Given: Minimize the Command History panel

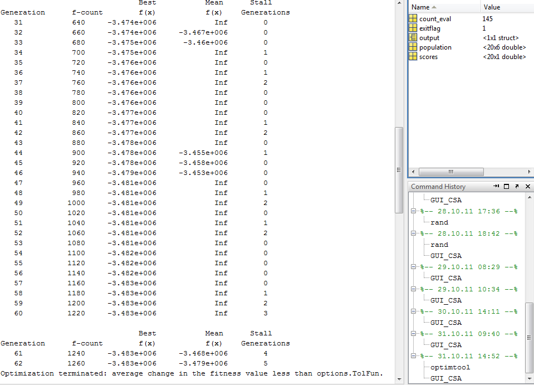Looking at the screenshot, I should pyautogui.click(x=496, y=187).
